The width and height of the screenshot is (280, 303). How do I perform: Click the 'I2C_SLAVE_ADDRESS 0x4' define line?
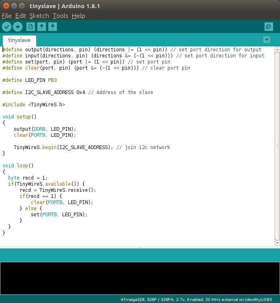[x=78, y=92]
